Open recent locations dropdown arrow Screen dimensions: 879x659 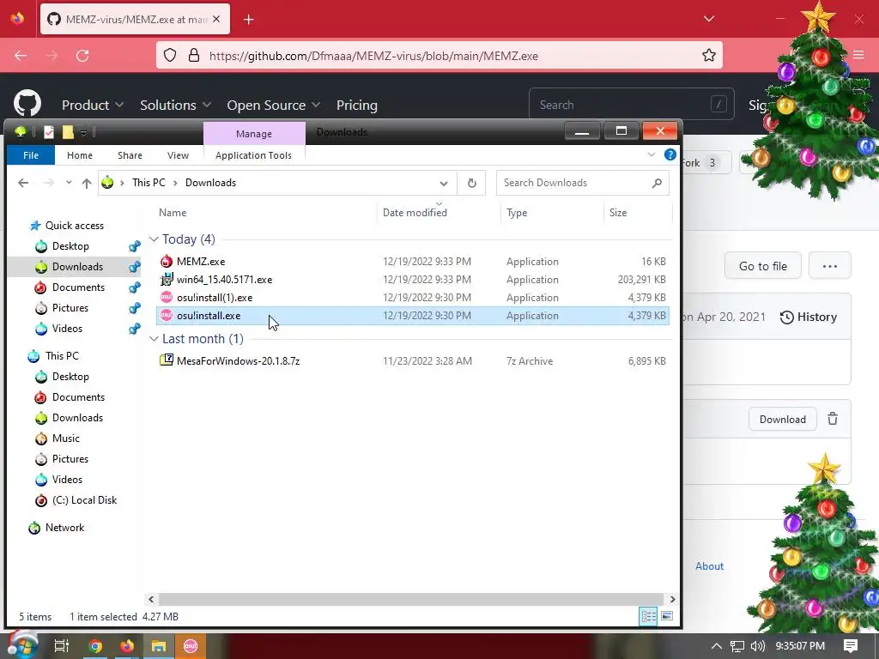click(69, 183)
